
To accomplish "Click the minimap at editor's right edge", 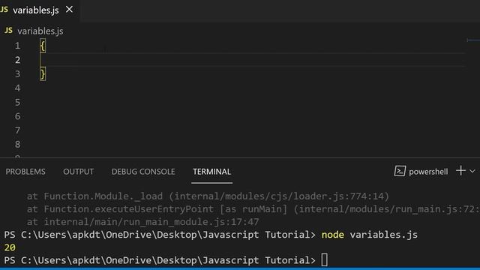I will point(473,40).
